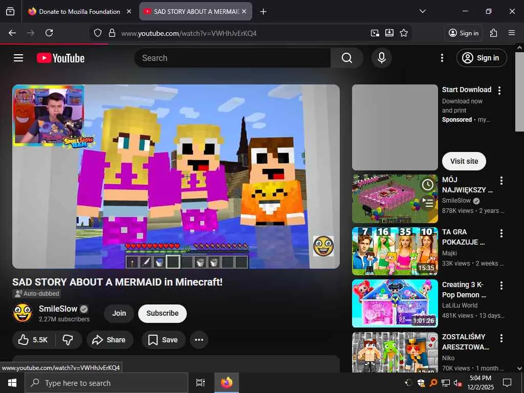The height and width of the screenshot is (393, 524).
Task: Click the SmileSlow watermark in video corner
Action: point(323,246)
